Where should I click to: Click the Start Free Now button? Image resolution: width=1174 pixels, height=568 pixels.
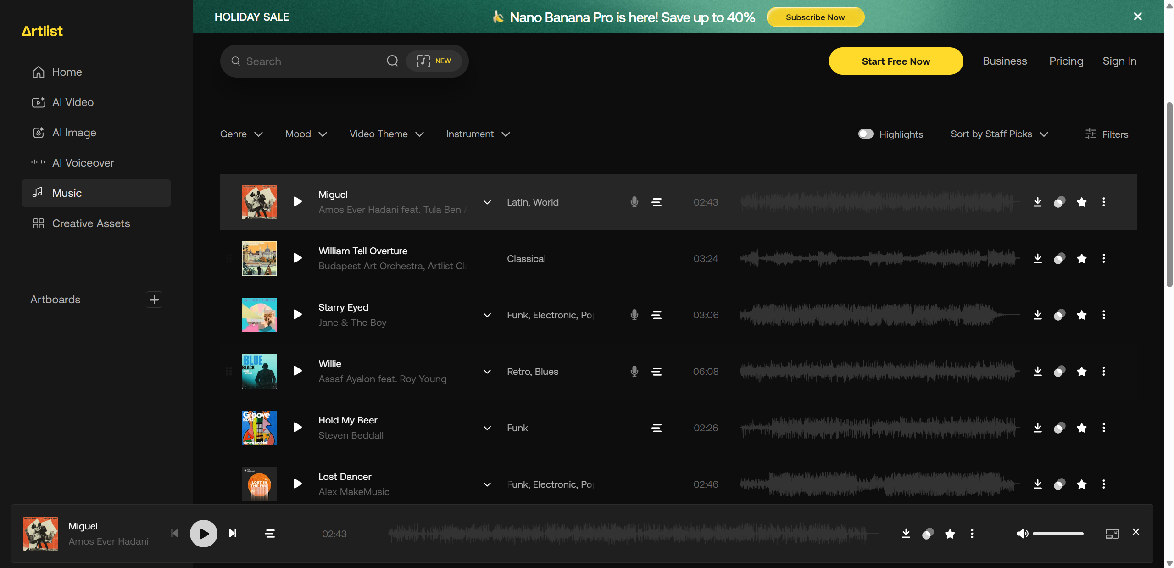point(895,61)
